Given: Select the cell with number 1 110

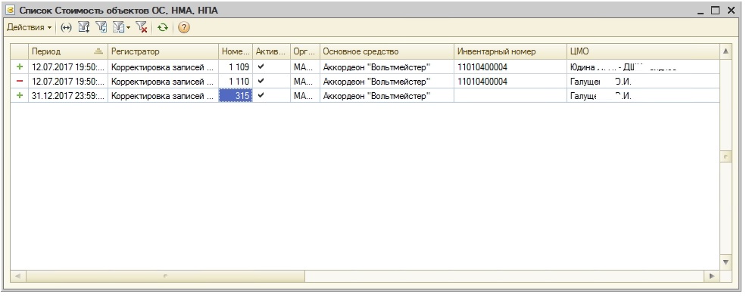Looking at the screenshot, I should tap(236, 81).
